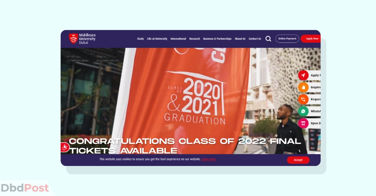The height and width of the screenshot is (196, 376).
Task: Click the Congratulations Class of 2022 headline
Action: pyautogui.click(x=185, y=146)
